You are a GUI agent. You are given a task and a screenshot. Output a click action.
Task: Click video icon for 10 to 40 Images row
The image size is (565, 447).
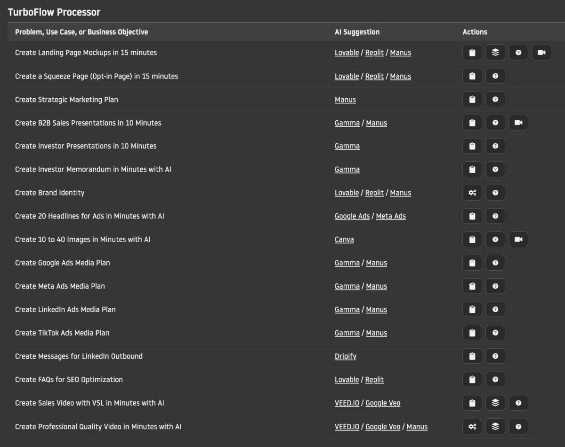[518, 239]
